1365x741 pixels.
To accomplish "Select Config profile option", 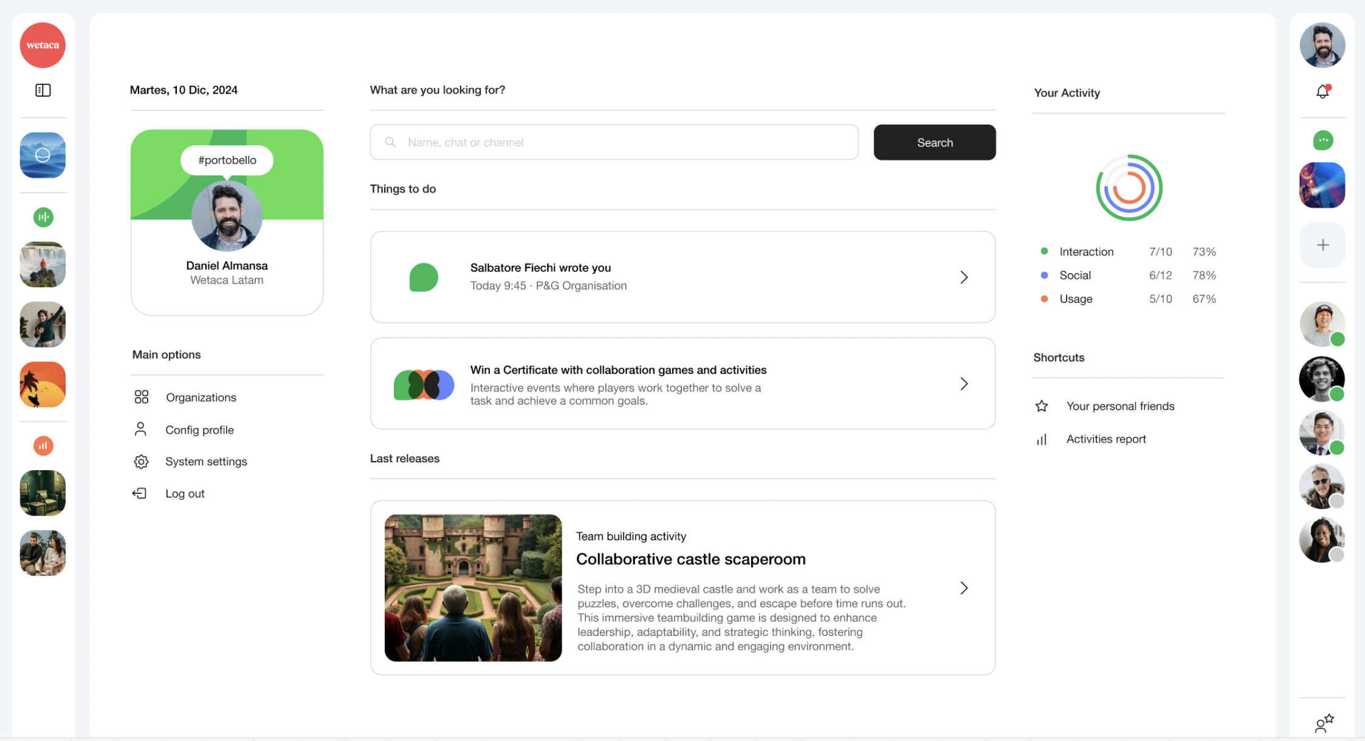I will [199, 430].
